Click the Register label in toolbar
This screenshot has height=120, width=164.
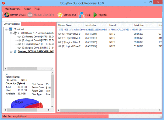(x=103, y=15)
